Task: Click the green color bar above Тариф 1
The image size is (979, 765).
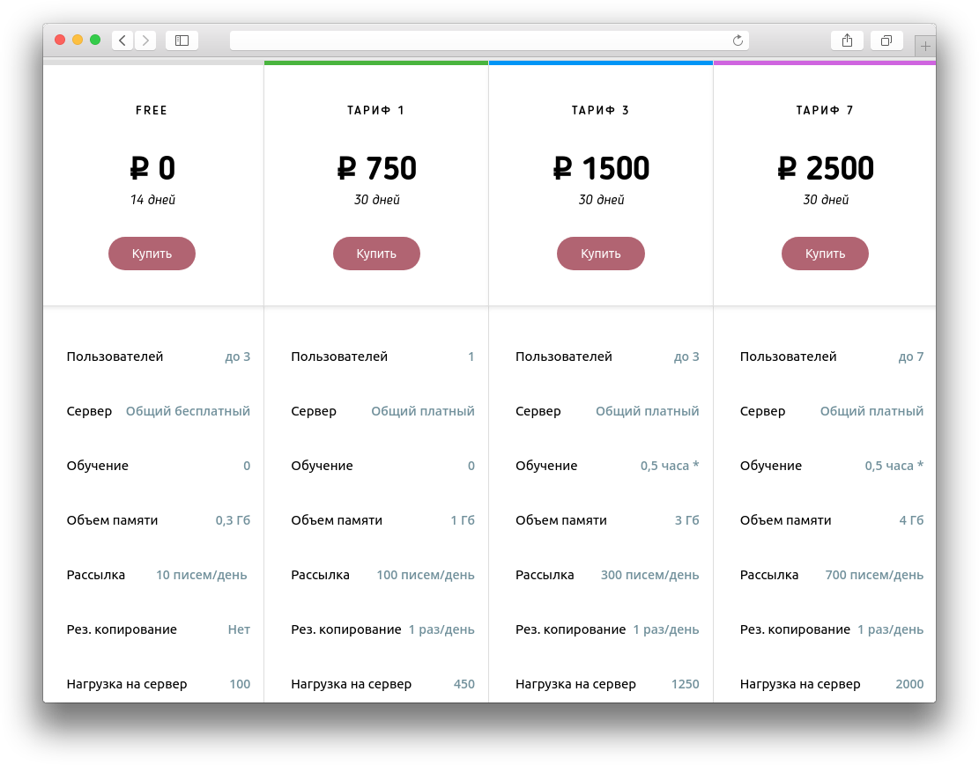Action: [x=376, y=63]
